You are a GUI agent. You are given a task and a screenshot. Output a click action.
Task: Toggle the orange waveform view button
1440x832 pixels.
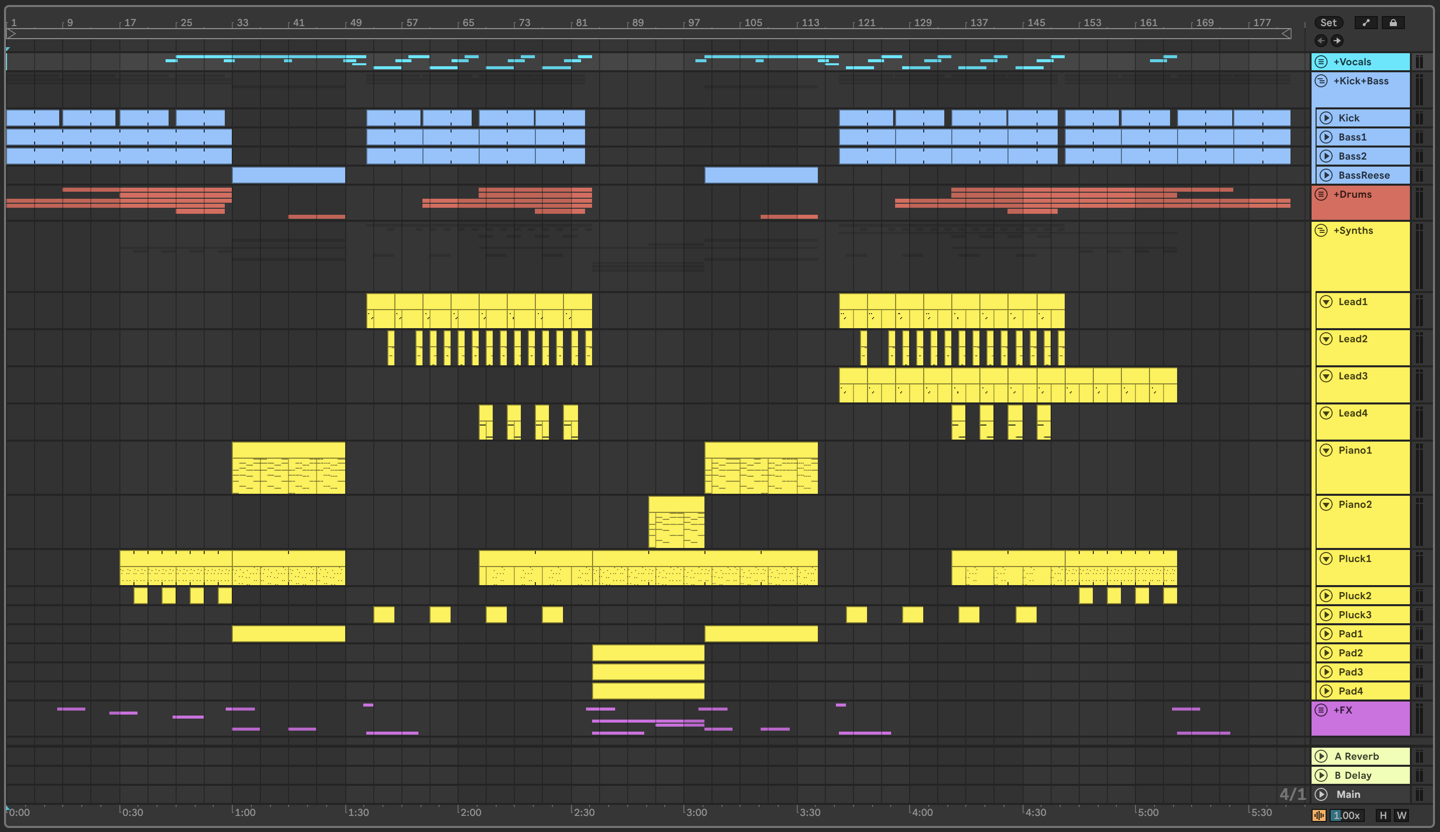tap(1319, 815)
